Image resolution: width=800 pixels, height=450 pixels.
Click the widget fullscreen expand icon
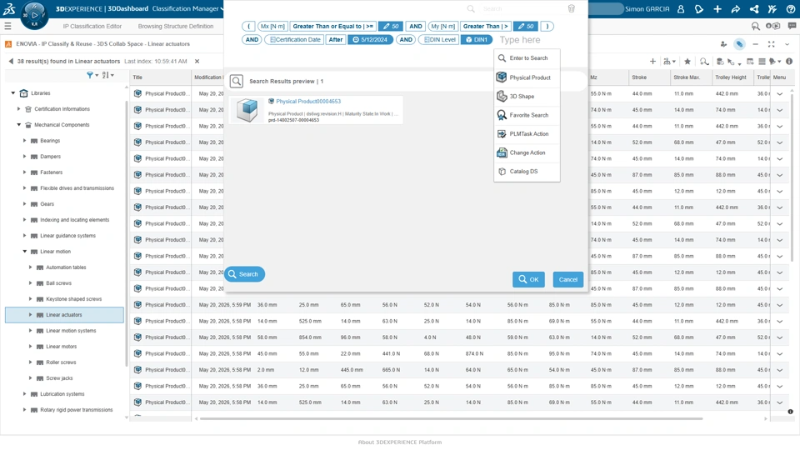(771, 44)
